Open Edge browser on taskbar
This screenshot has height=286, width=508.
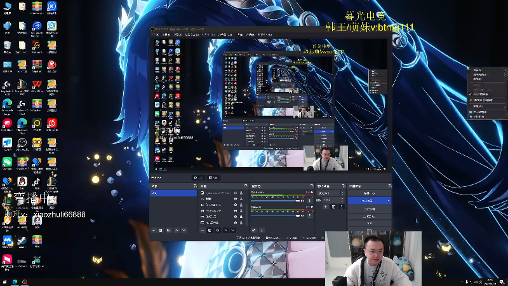[x=15, y=282]
